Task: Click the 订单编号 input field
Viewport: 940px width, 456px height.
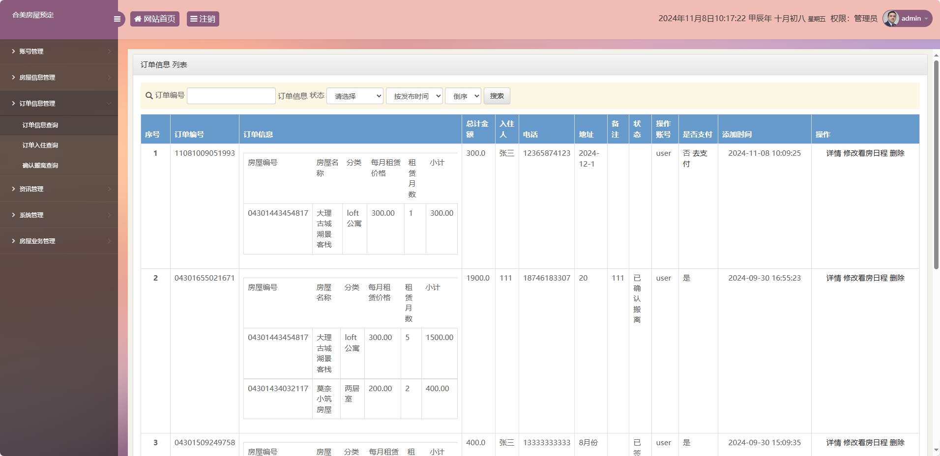Action: (231, 96)
